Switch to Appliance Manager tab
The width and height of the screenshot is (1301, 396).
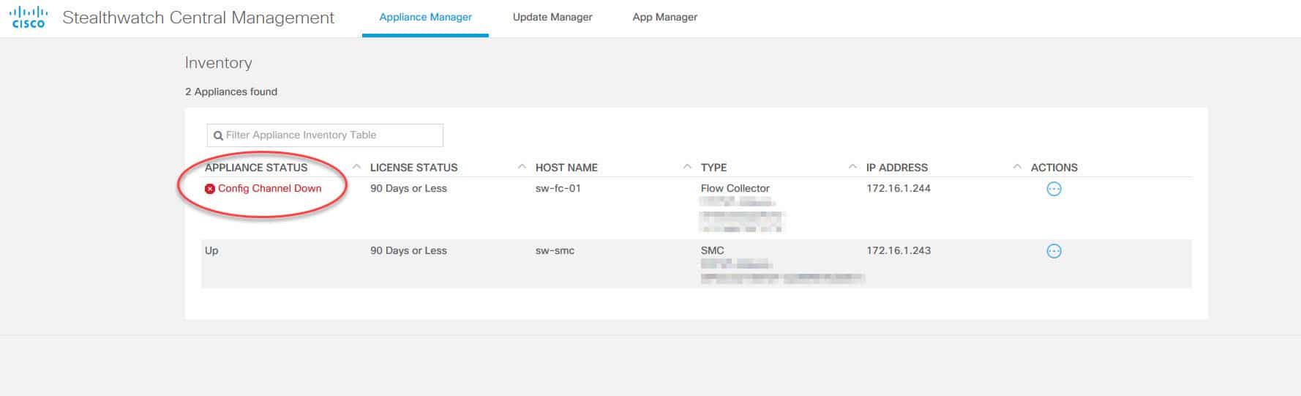point(425,17)
